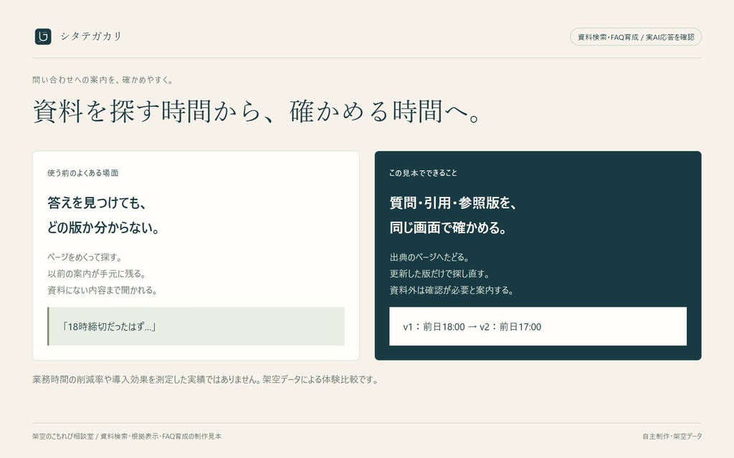The image size is (734, 458).
Task: Click the heading line どの版か分からない。
Action: click(103, 228)
